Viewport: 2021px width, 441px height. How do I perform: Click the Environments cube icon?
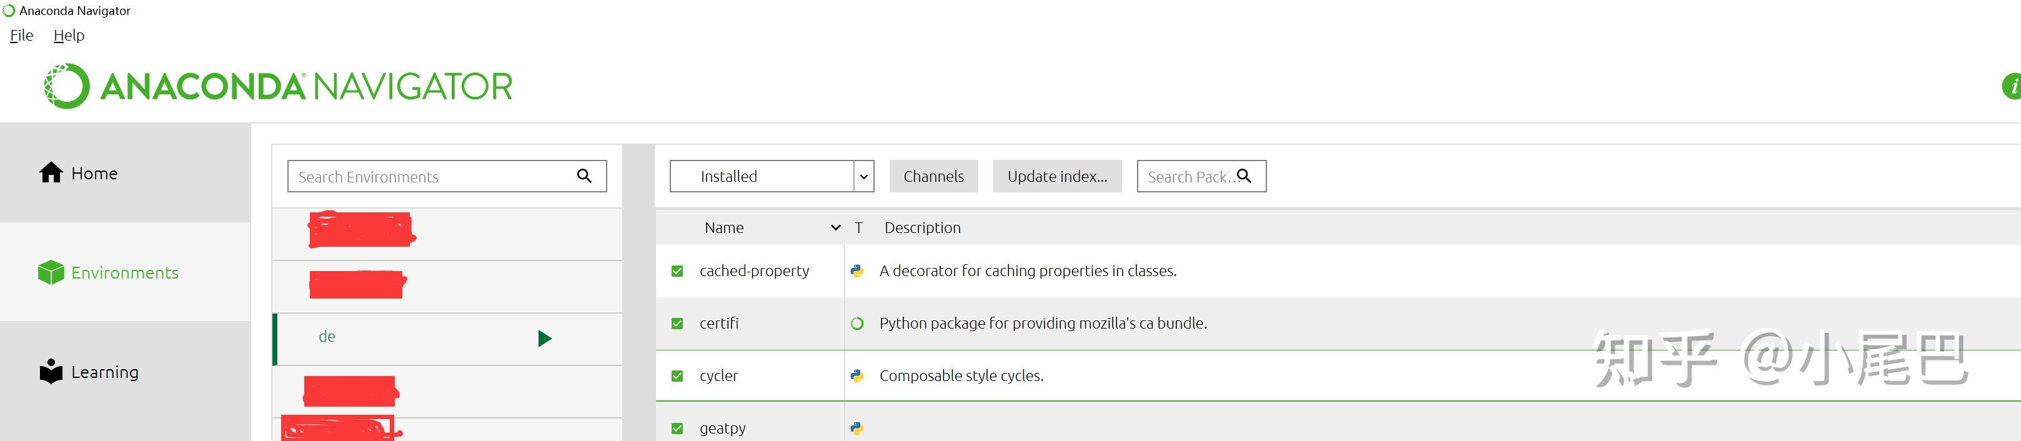(x=51, y=272)
